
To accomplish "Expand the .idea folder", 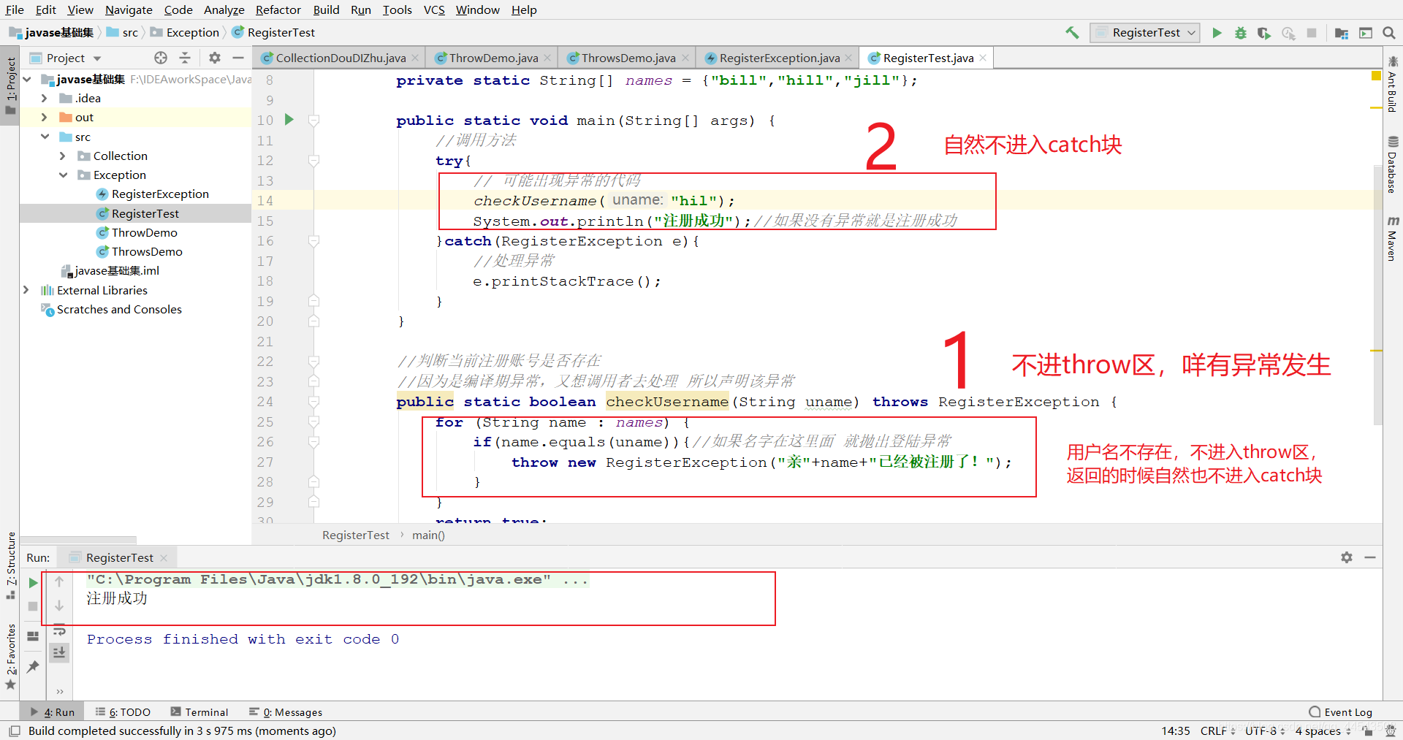I will (x=45, y=98).
